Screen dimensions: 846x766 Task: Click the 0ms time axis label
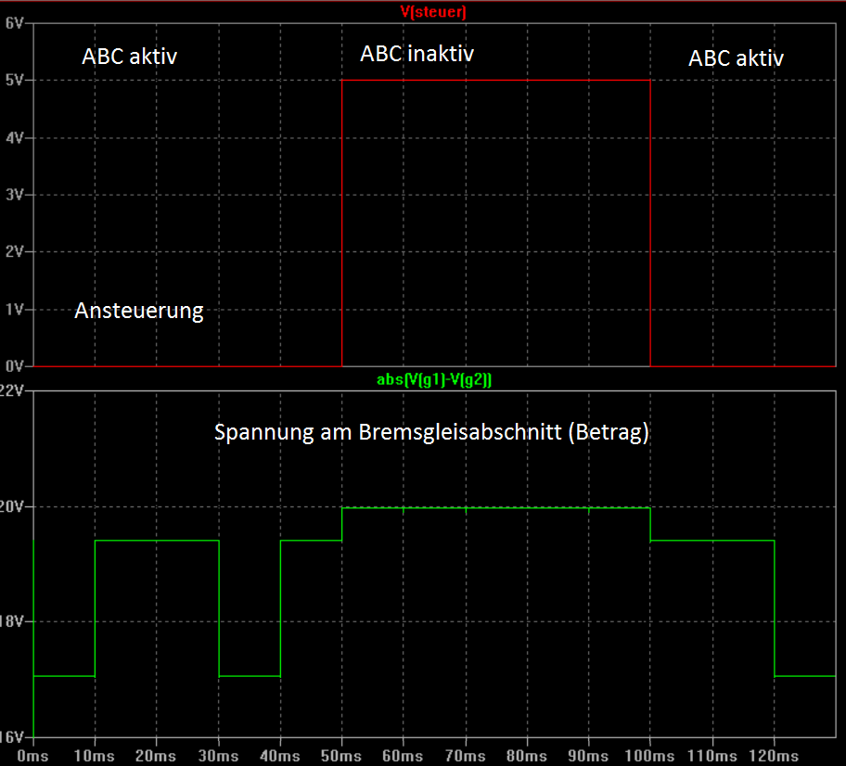[32, 756]
